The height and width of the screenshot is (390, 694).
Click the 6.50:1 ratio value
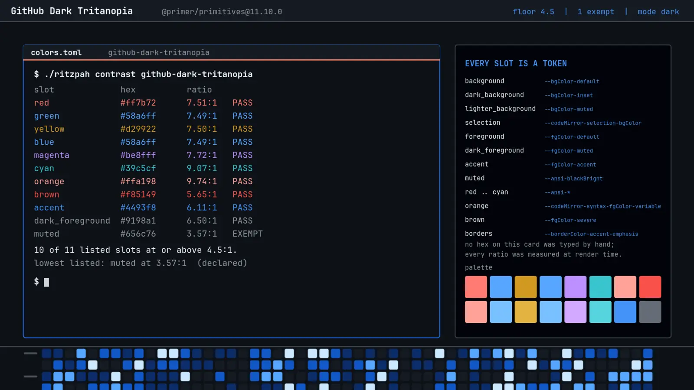pos(202,221)
